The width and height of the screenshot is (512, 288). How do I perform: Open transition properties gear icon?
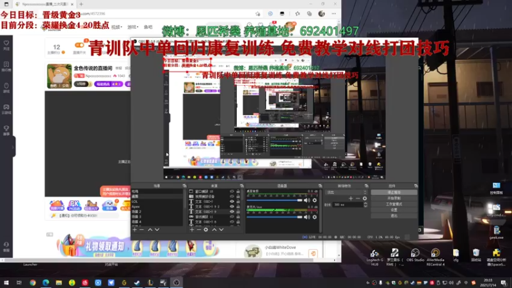[364, 198]
